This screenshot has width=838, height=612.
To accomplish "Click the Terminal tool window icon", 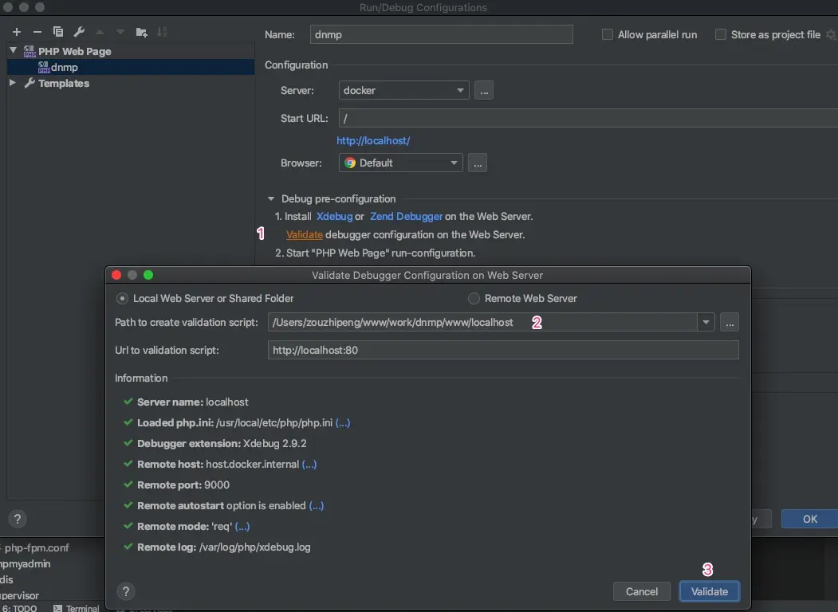I will [57, 608].
